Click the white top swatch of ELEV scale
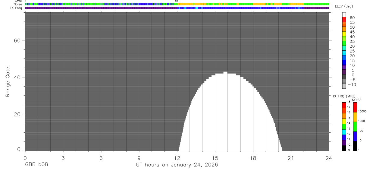This screenshot has width=370, height=171. [x=344, y=15]
